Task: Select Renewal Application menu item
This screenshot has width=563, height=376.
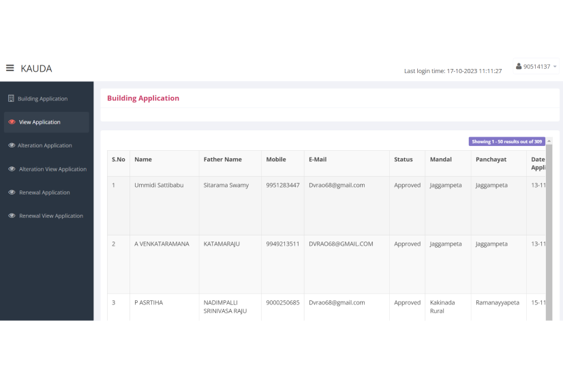Action: click(x=44, y=192)
